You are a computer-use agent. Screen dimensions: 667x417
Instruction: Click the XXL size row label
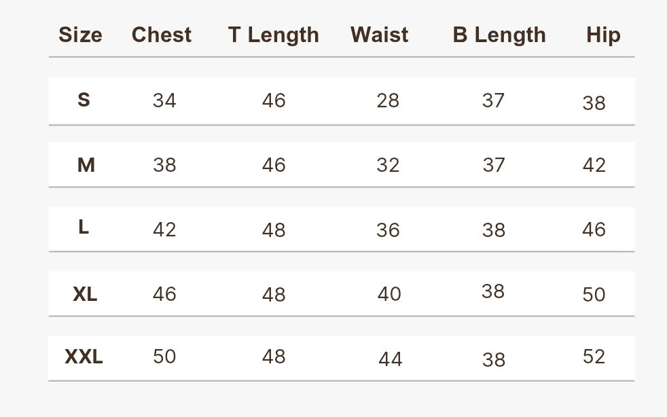click(x=84, y=357)
